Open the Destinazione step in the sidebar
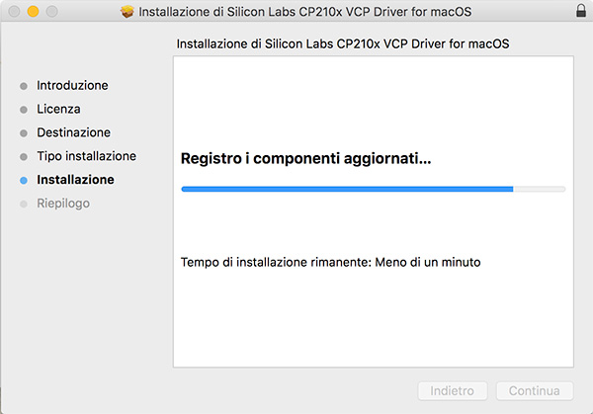Image resolution: width=593 pixels, height=414 pixels. [x=73, y=133]
